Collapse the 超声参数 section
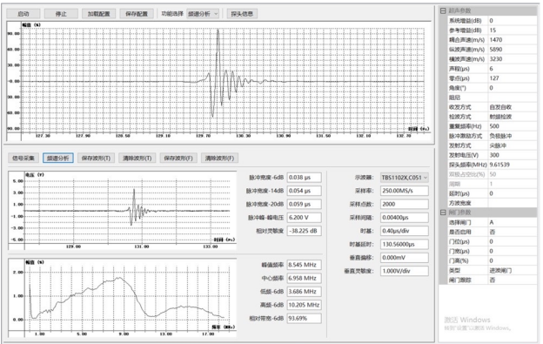The height and width of the screenshot is (344, 543). 443,10
